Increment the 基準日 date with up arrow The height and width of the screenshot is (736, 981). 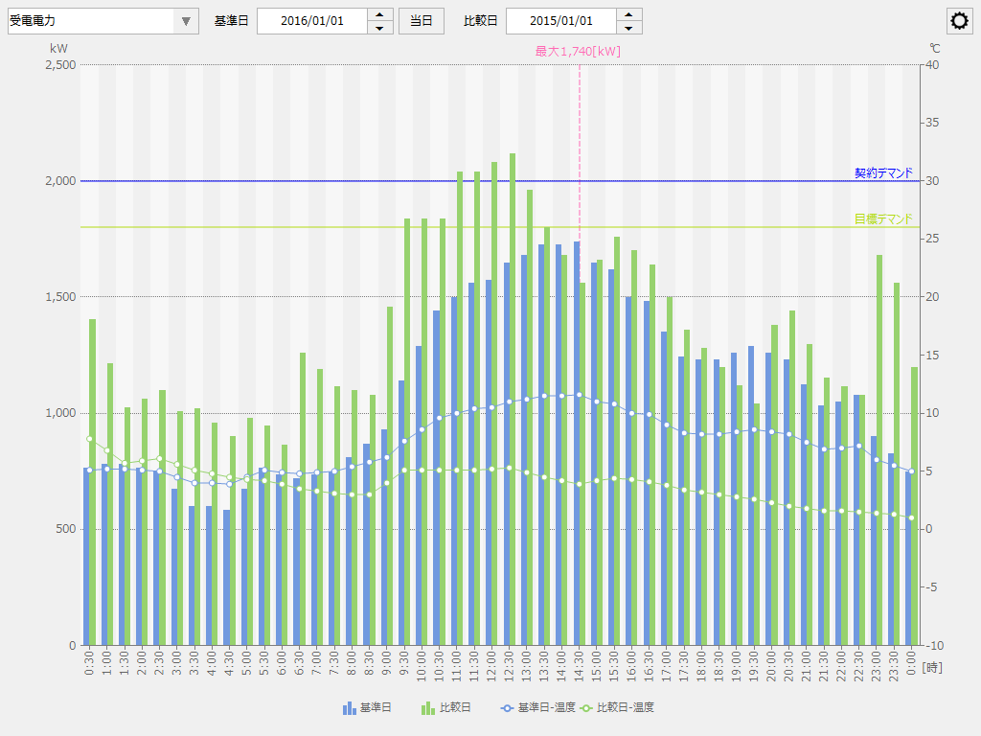(380, 14)
